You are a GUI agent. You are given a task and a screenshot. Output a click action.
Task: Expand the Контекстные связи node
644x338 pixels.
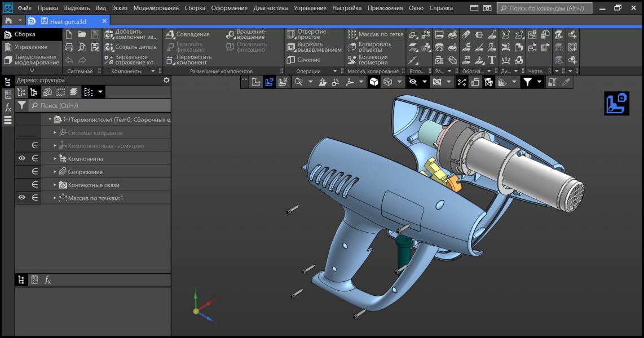tap(55, 185)
